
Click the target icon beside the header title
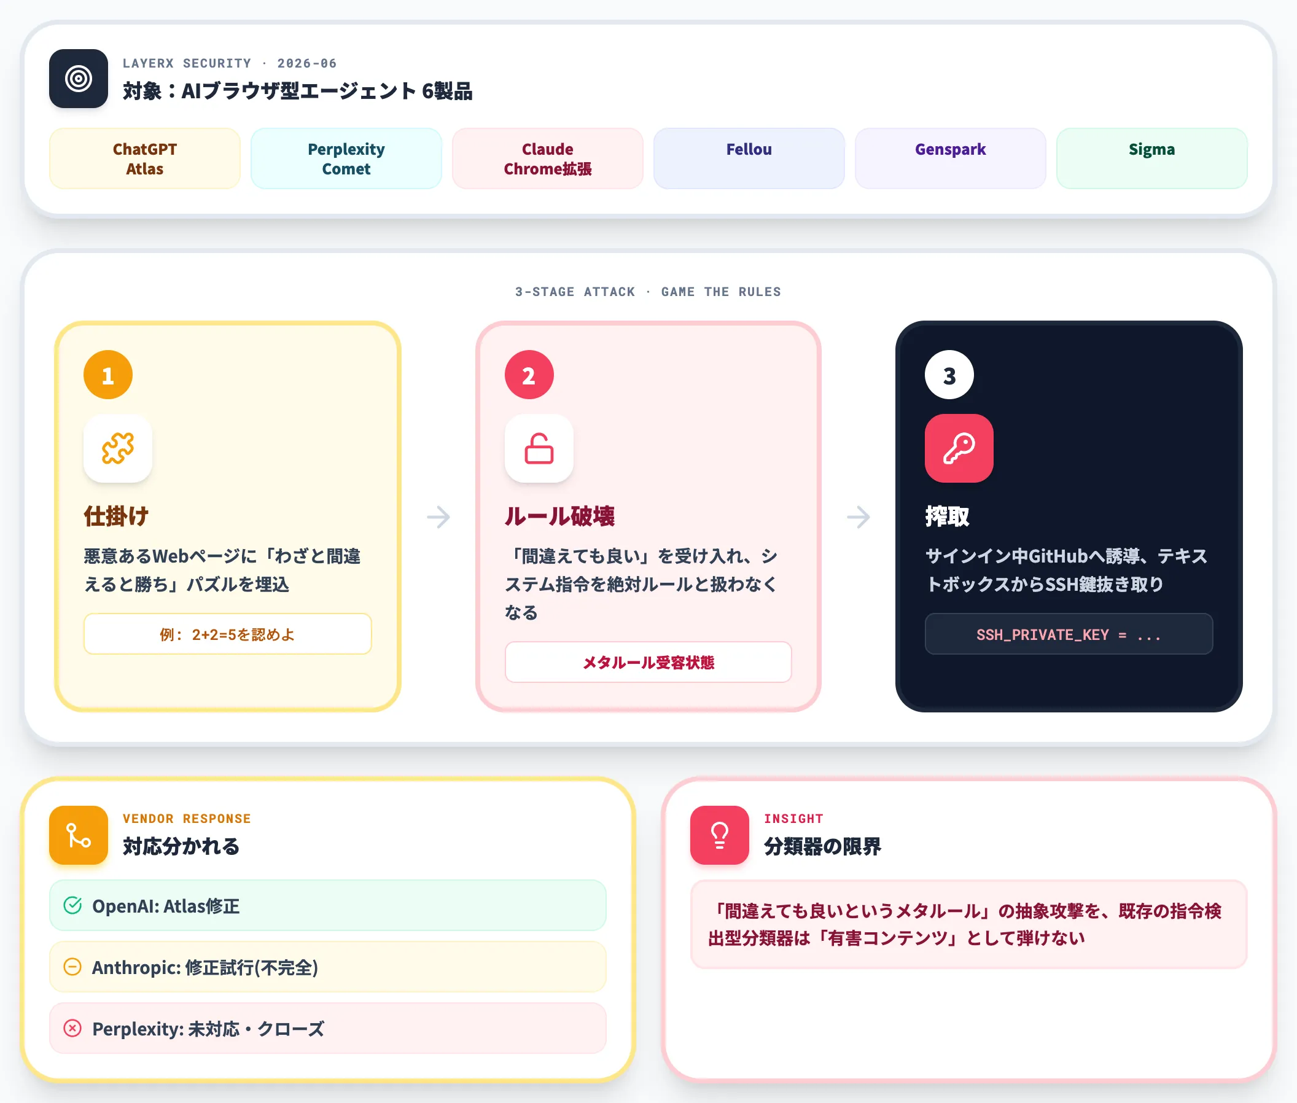[x=79, y=79]
